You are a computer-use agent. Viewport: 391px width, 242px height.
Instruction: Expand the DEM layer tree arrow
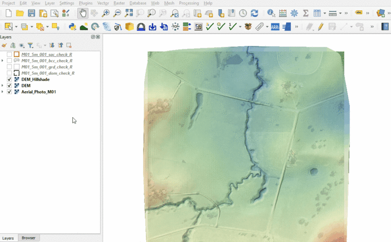click(x=3, y=86)
